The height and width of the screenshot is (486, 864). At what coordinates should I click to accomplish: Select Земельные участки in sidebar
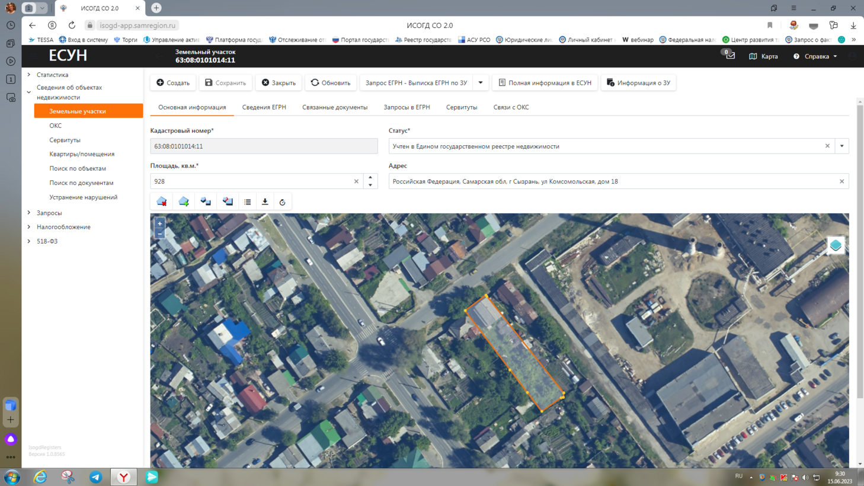coord(88,111)
